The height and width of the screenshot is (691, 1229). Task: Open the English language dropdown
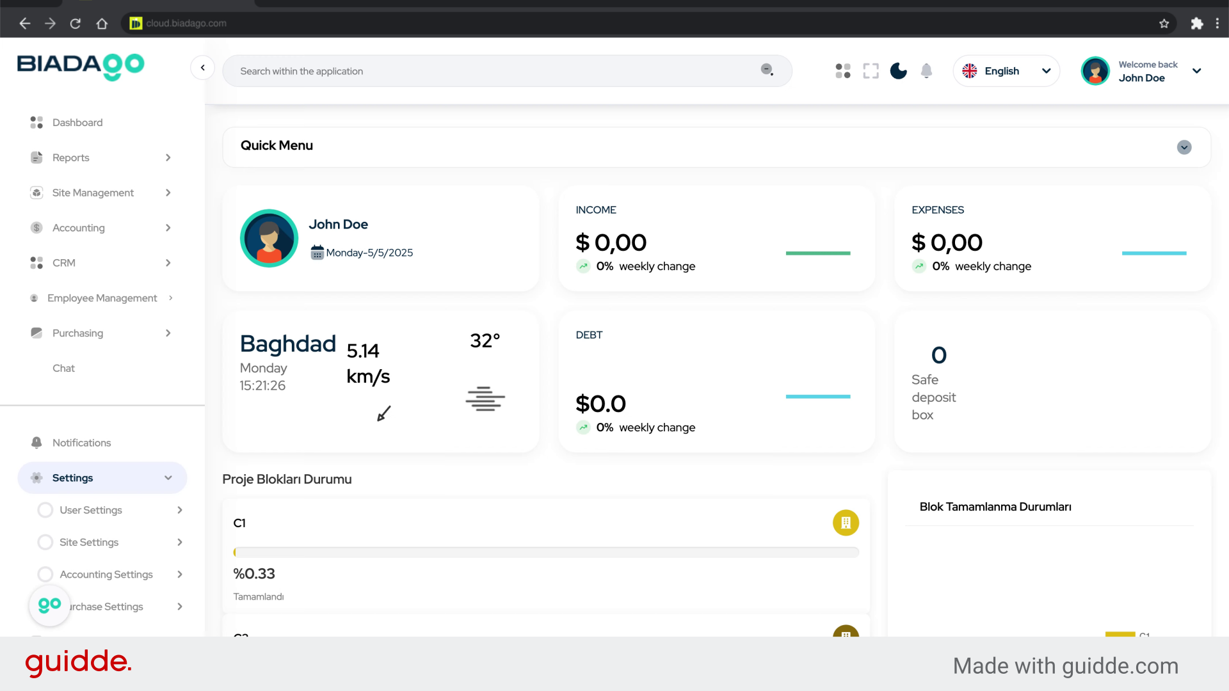1006,71
